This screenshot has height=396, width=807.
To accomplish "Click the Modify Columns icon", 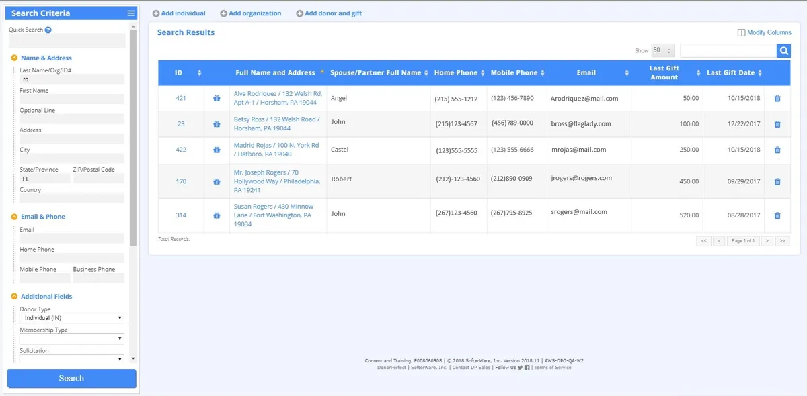I will click(741, 32).
